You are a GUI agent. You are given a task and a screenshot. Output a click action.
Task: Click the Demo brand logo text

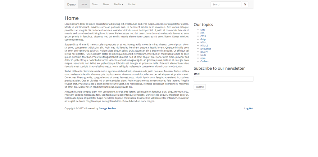[71, 4]
